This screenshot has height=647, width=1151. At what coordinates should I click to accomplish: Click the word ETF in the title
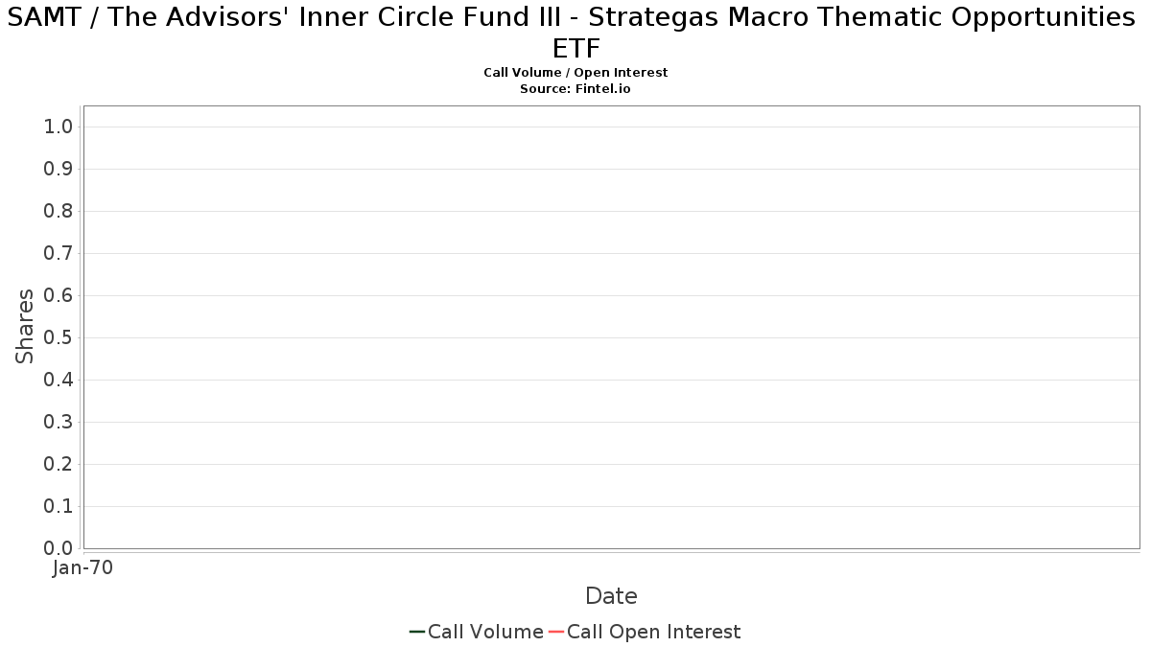[576, 49]
